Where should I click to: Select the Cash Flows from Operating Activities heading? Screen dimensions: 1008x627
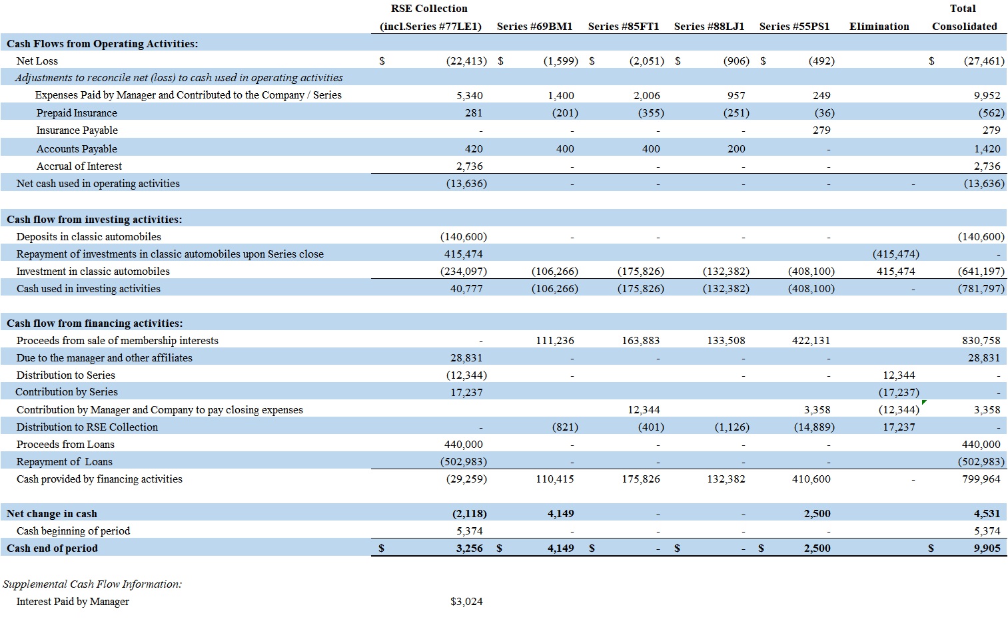tap(102, 44)
